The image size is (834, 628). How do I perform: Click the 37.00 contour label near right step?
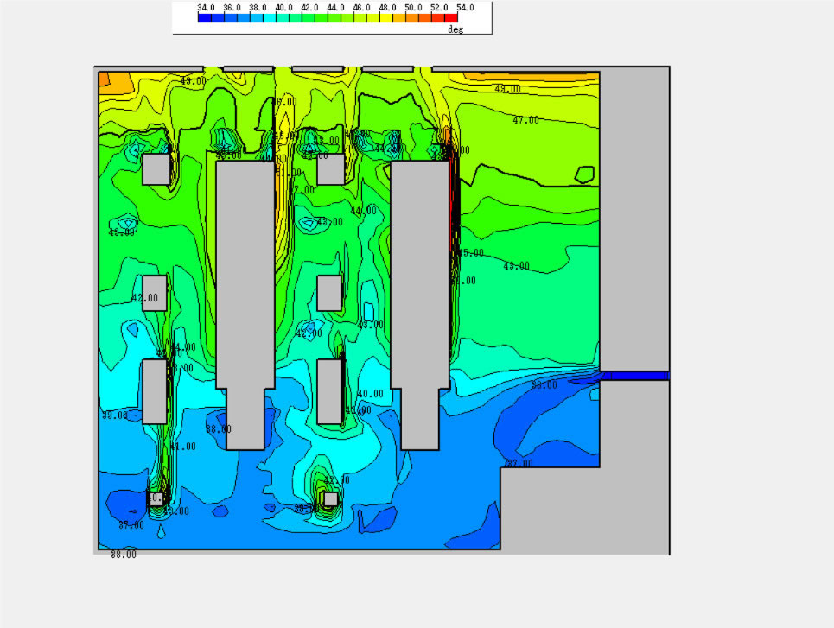pos(519,464)
